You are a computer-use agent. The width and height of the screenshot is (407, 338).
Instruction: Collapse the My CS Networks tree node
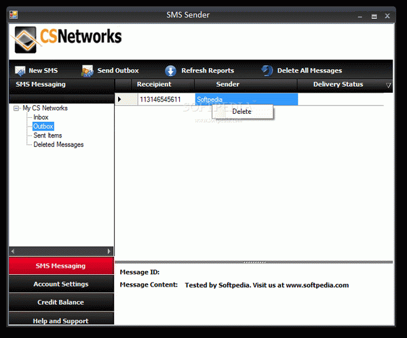click(16, 108)
